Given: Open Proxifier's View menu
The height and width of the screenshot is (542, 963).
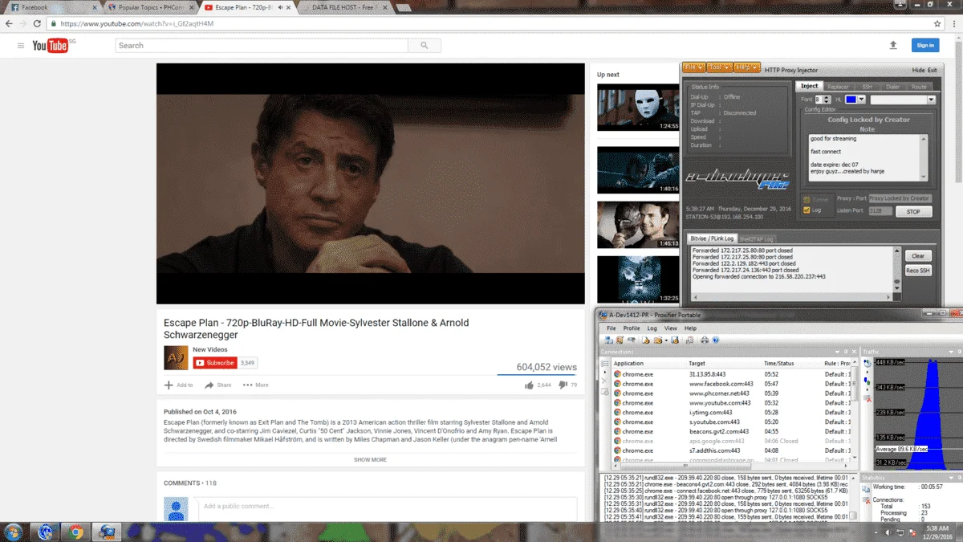Looking at the screenshot, I should point(671,328).
